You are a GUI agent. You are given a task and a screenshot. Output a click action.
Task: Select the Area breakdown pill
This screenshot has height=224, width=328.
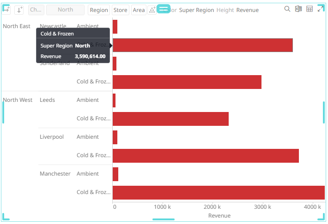pyautogui.click(x=139, y=10)
